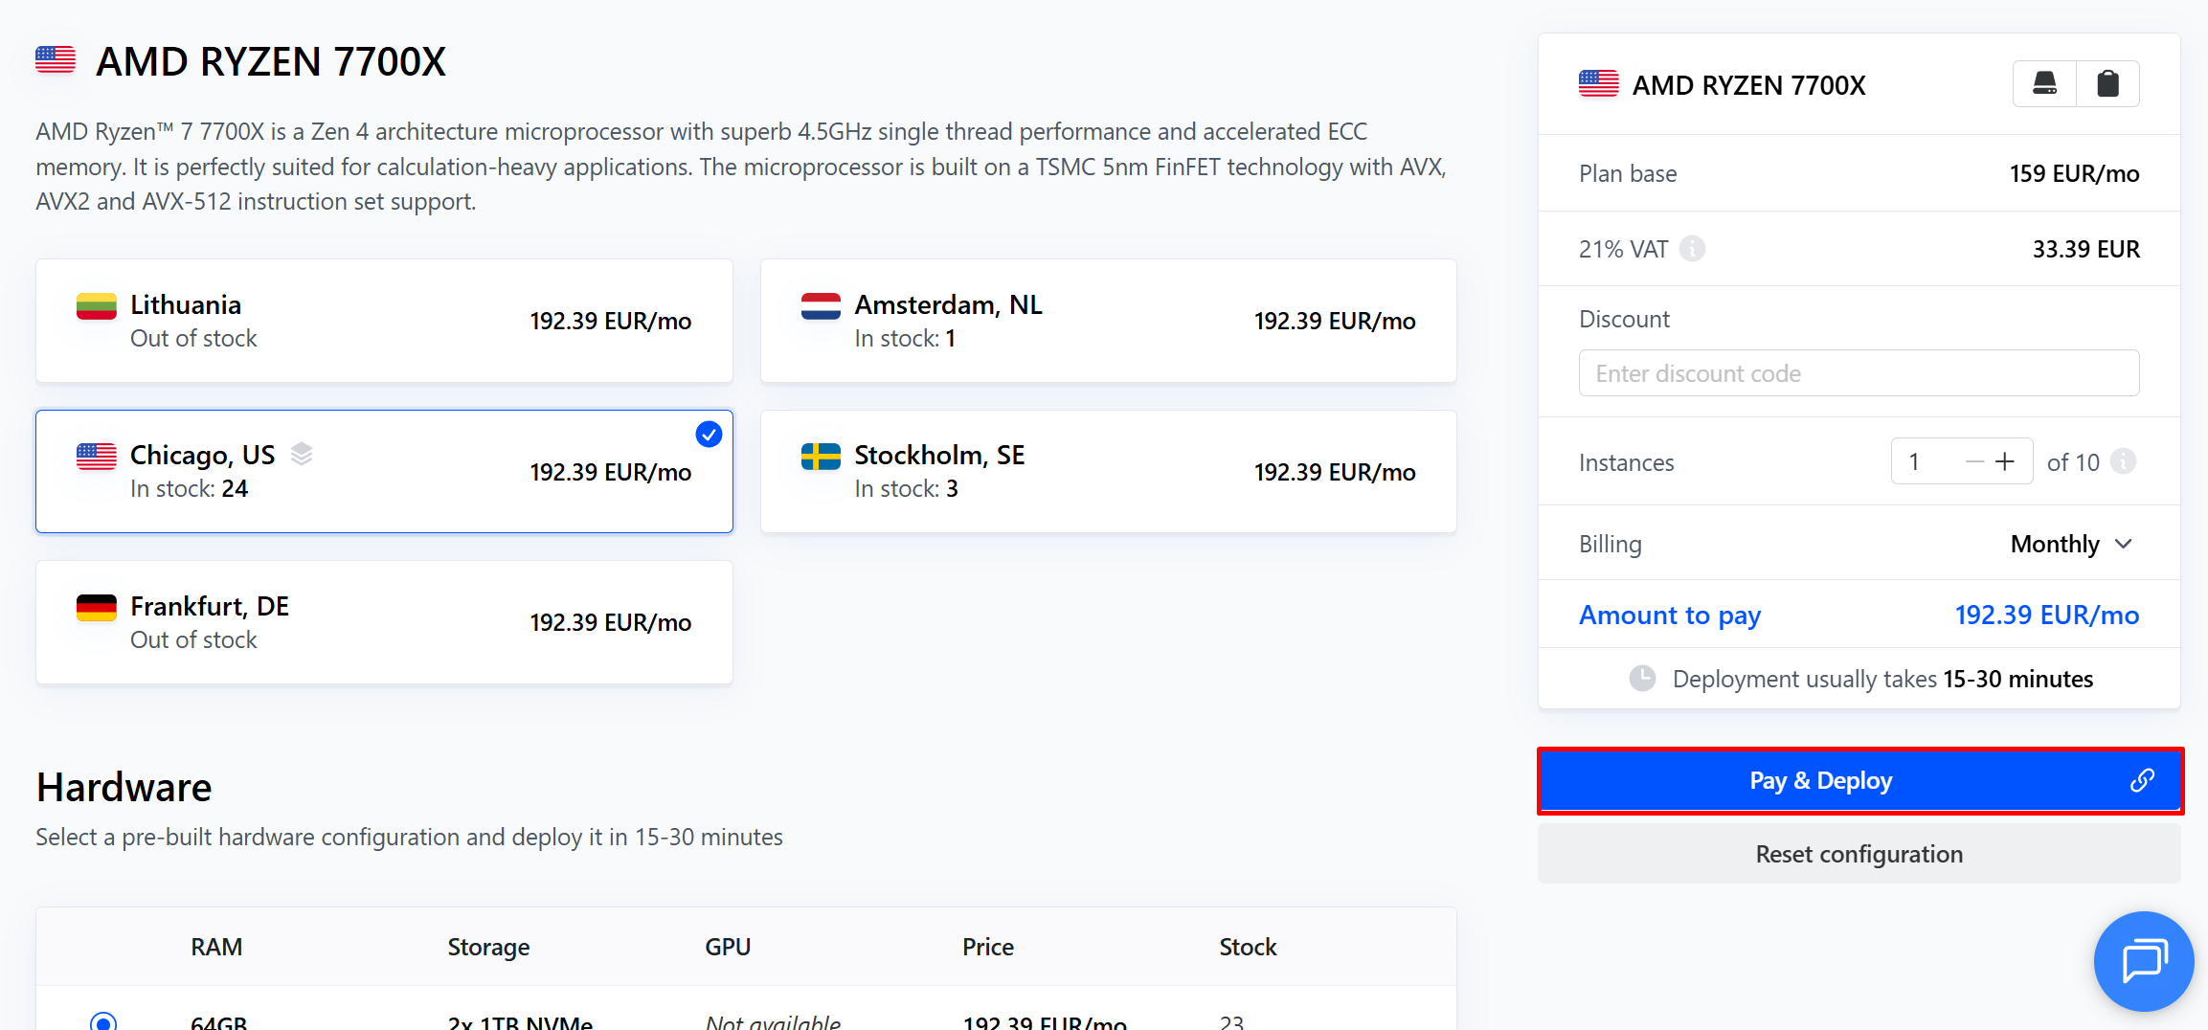The height and width of the screenshot is (1030, 2208).
Task: Select the Stockholm, SE location card
Action: [x=1108, y=472]
